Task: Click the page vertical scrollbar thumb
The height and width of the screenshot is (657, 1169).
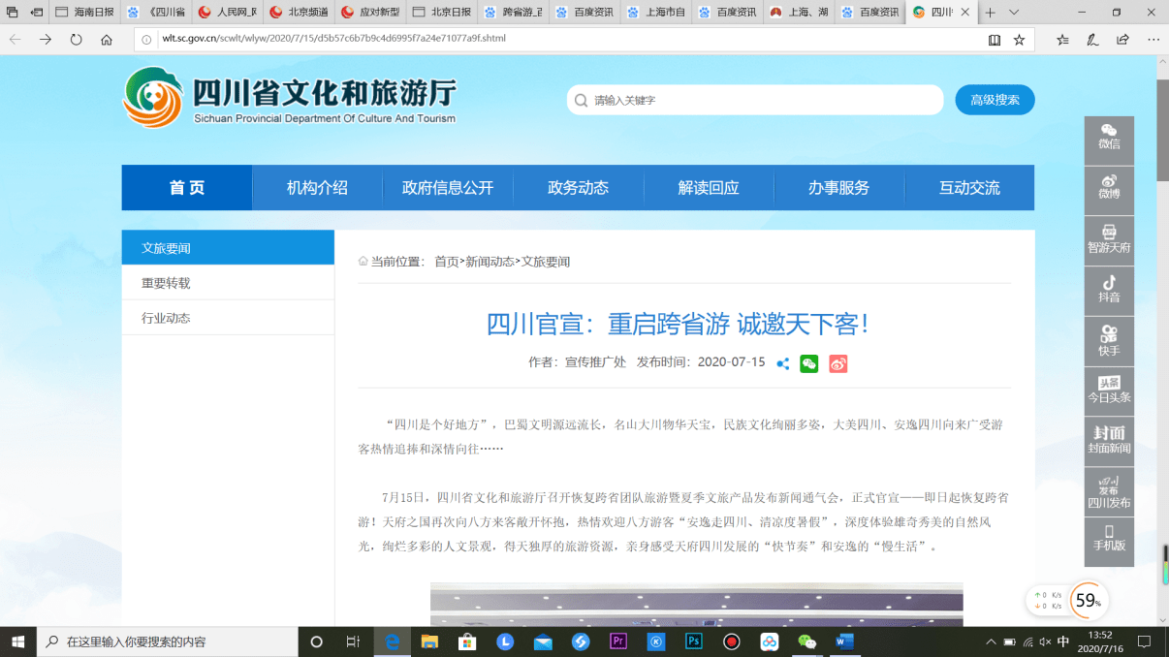Action: coord(1162,129)
